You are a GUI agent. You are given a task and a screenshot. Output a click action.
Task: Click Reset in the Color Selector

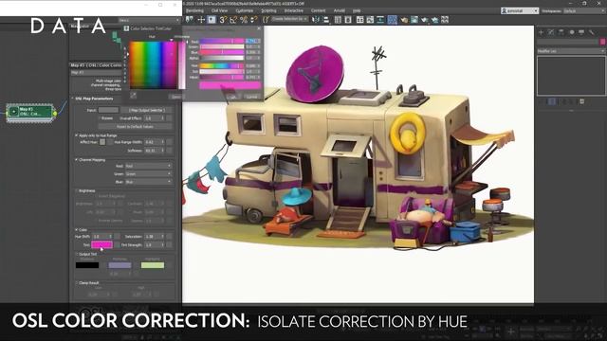click(x=176, y=97)
